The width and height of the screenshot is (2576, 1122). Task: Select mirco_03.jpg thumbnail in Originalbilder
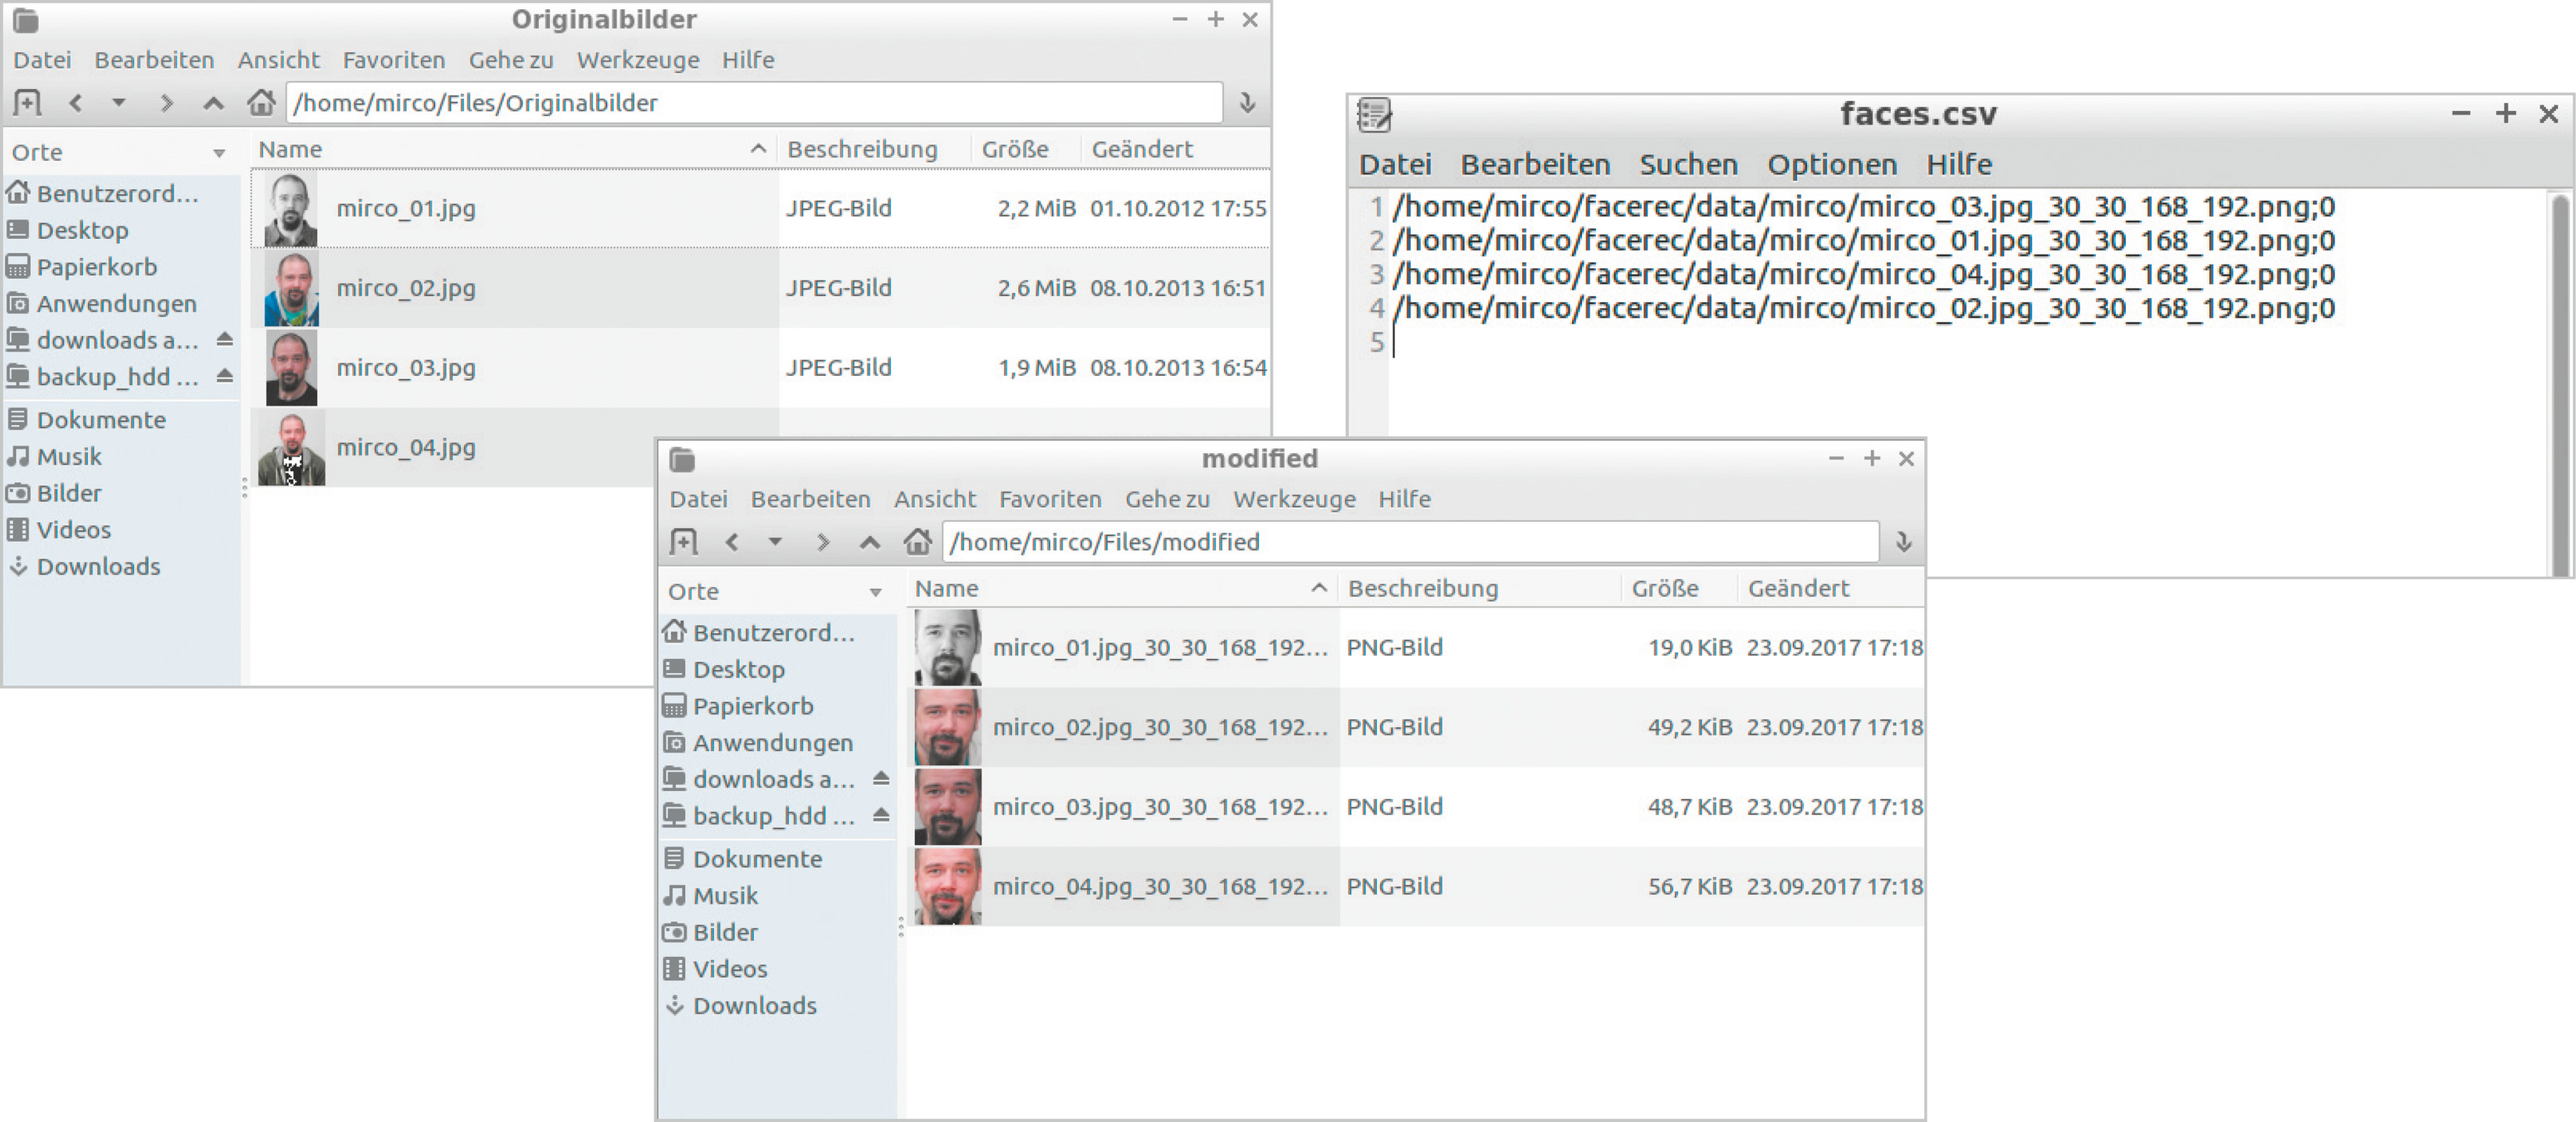tap(291, 368)
